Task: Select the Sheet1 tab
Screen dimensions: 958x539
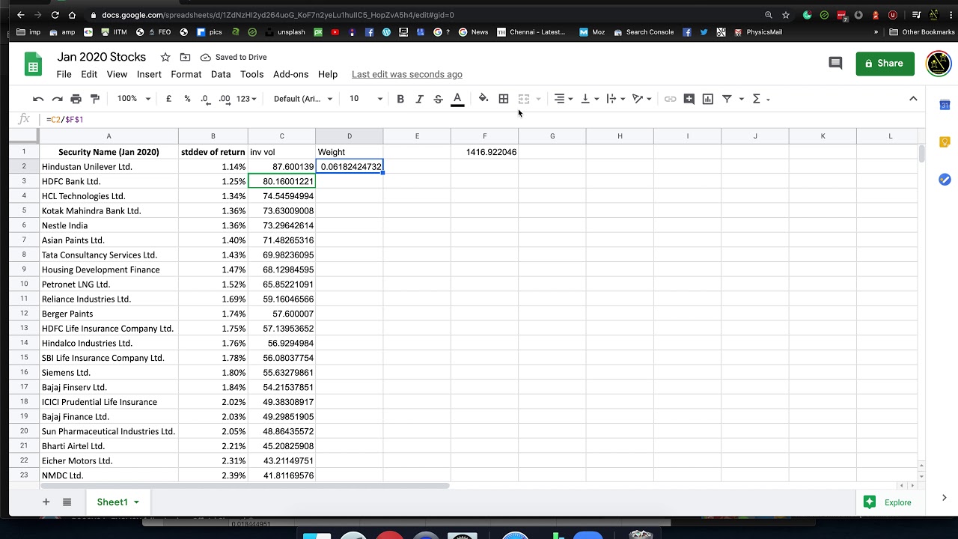Action: click(119, 502)
